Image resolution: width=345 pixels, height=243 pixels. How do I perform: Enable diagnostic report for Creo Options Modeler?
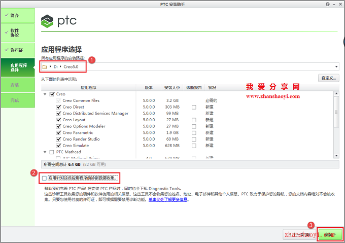tap(194, 126)
